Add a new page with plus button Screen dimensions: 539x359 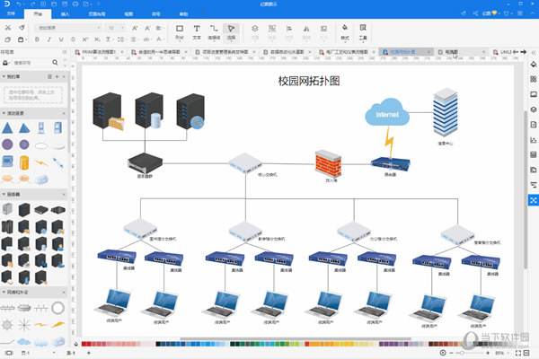(89, 353)
